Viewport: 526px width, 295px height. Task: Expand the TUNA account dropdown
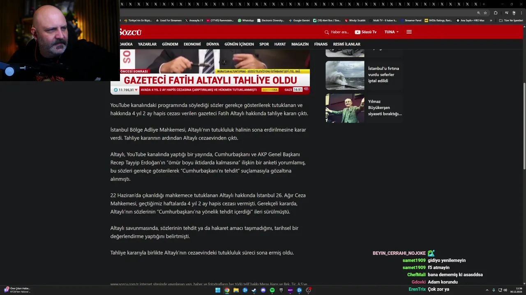pyautogui.click(x=392, y=32)
